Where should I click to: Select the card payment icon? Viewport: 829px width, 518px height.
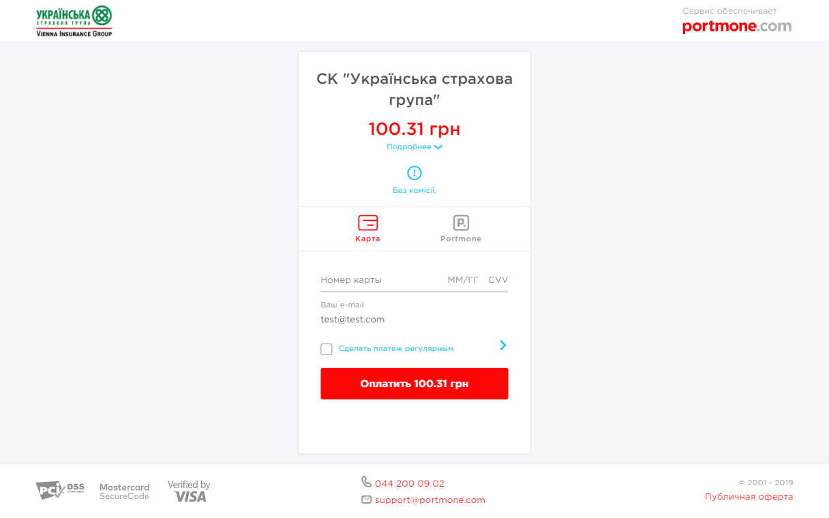click(368, 222)
